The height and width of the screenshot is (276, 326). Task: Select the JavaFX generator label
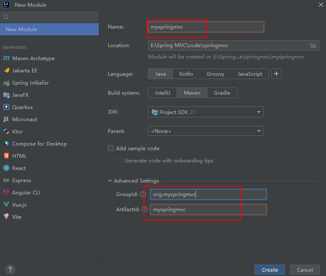(x=20, y=95)
